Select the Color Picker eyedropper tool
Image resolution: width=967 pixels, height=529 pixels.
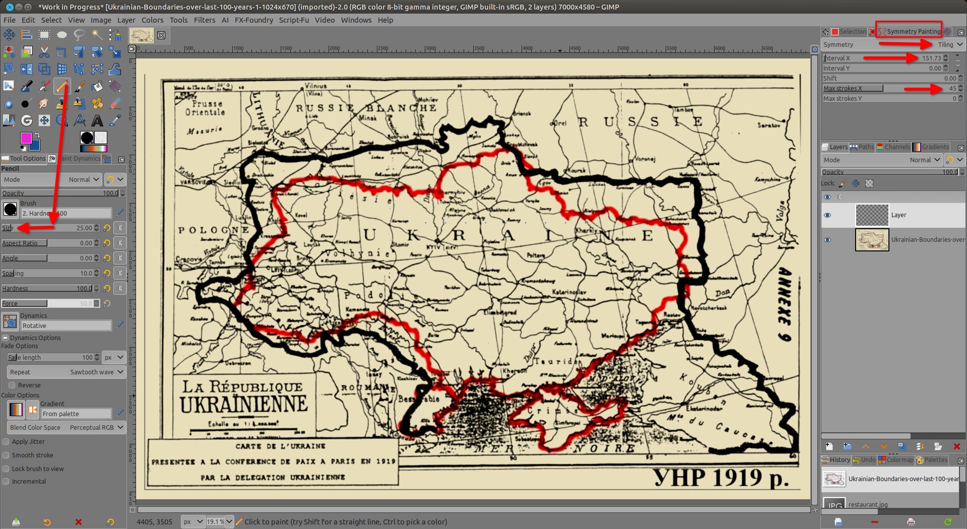(115, 120)
